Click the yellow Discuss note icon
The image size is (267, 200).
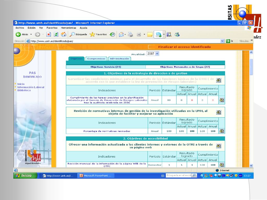[x=150, y=35]
